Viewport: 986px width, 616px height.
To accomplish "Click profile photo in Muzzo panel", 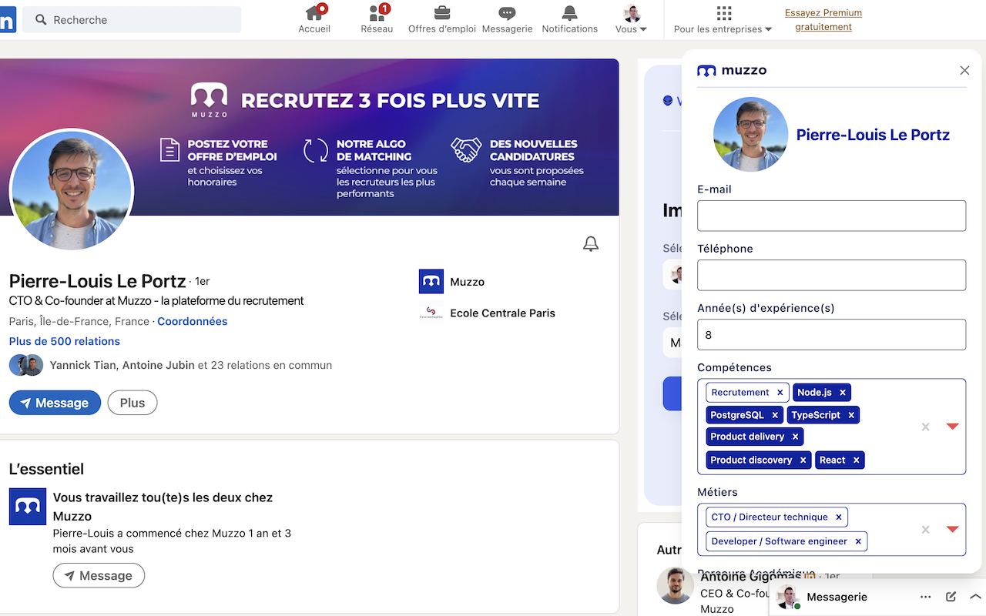I will tap(750, 134).
